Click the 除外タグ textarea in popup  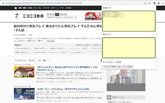[129, 48]
